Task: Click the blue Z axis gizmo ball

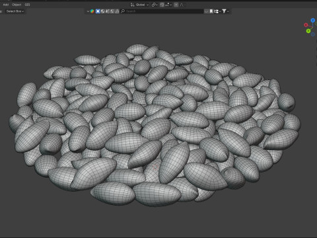Action: click(x=313, y=20)
